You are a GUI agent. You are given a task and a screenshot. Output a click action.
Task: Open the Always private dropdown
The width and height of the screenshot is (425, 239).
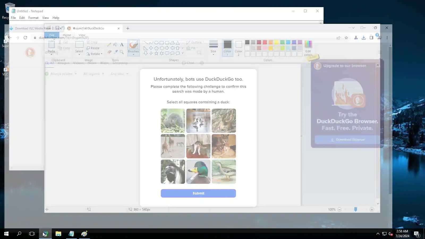(x=61, y=74)
